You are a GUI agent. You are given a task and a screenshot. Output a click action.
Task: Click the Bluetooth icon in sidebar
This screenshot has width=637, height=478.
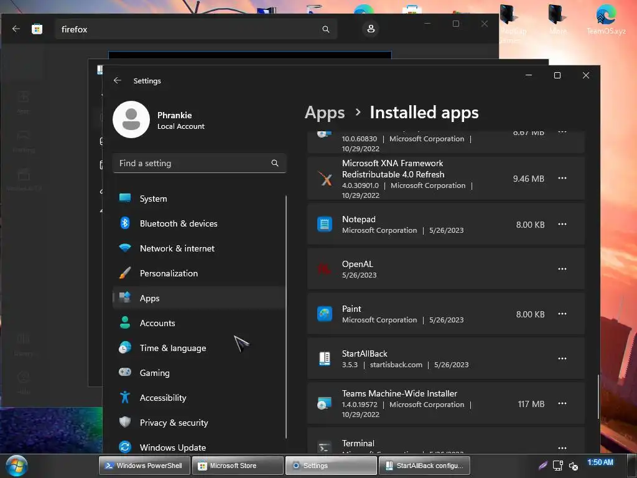coord(124,223)
